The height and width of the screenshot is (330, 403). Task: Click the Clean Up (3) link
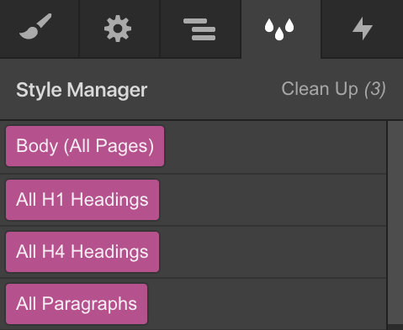point(333,90)
